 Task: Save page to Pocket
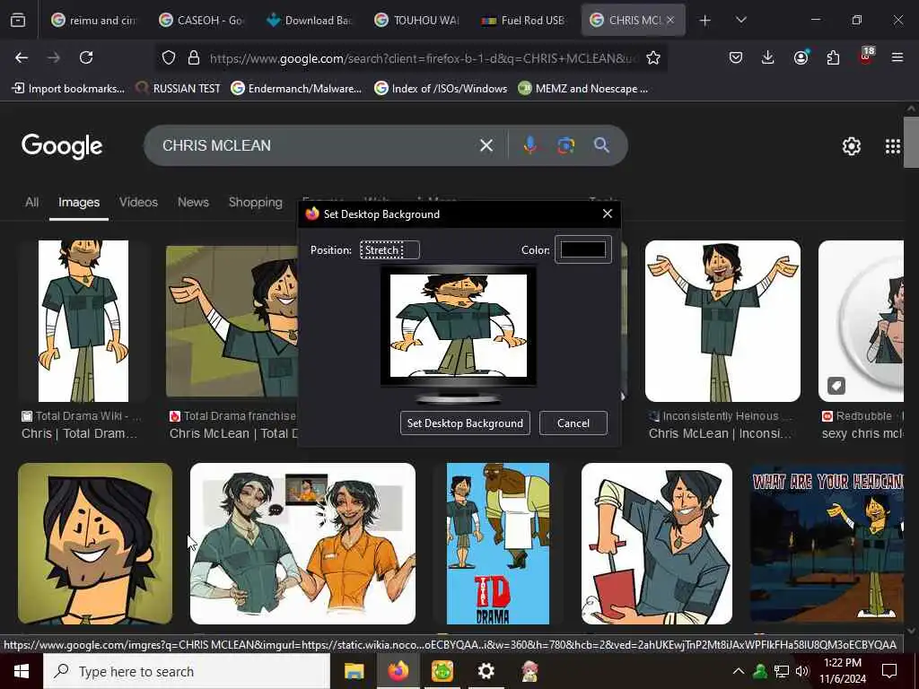[x=736, y=57]
